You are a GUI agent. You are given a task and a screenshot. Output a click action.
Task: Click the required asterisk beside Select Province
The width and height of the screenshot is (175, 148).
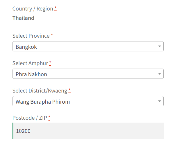pyautogui.click(x=52, y=36)
